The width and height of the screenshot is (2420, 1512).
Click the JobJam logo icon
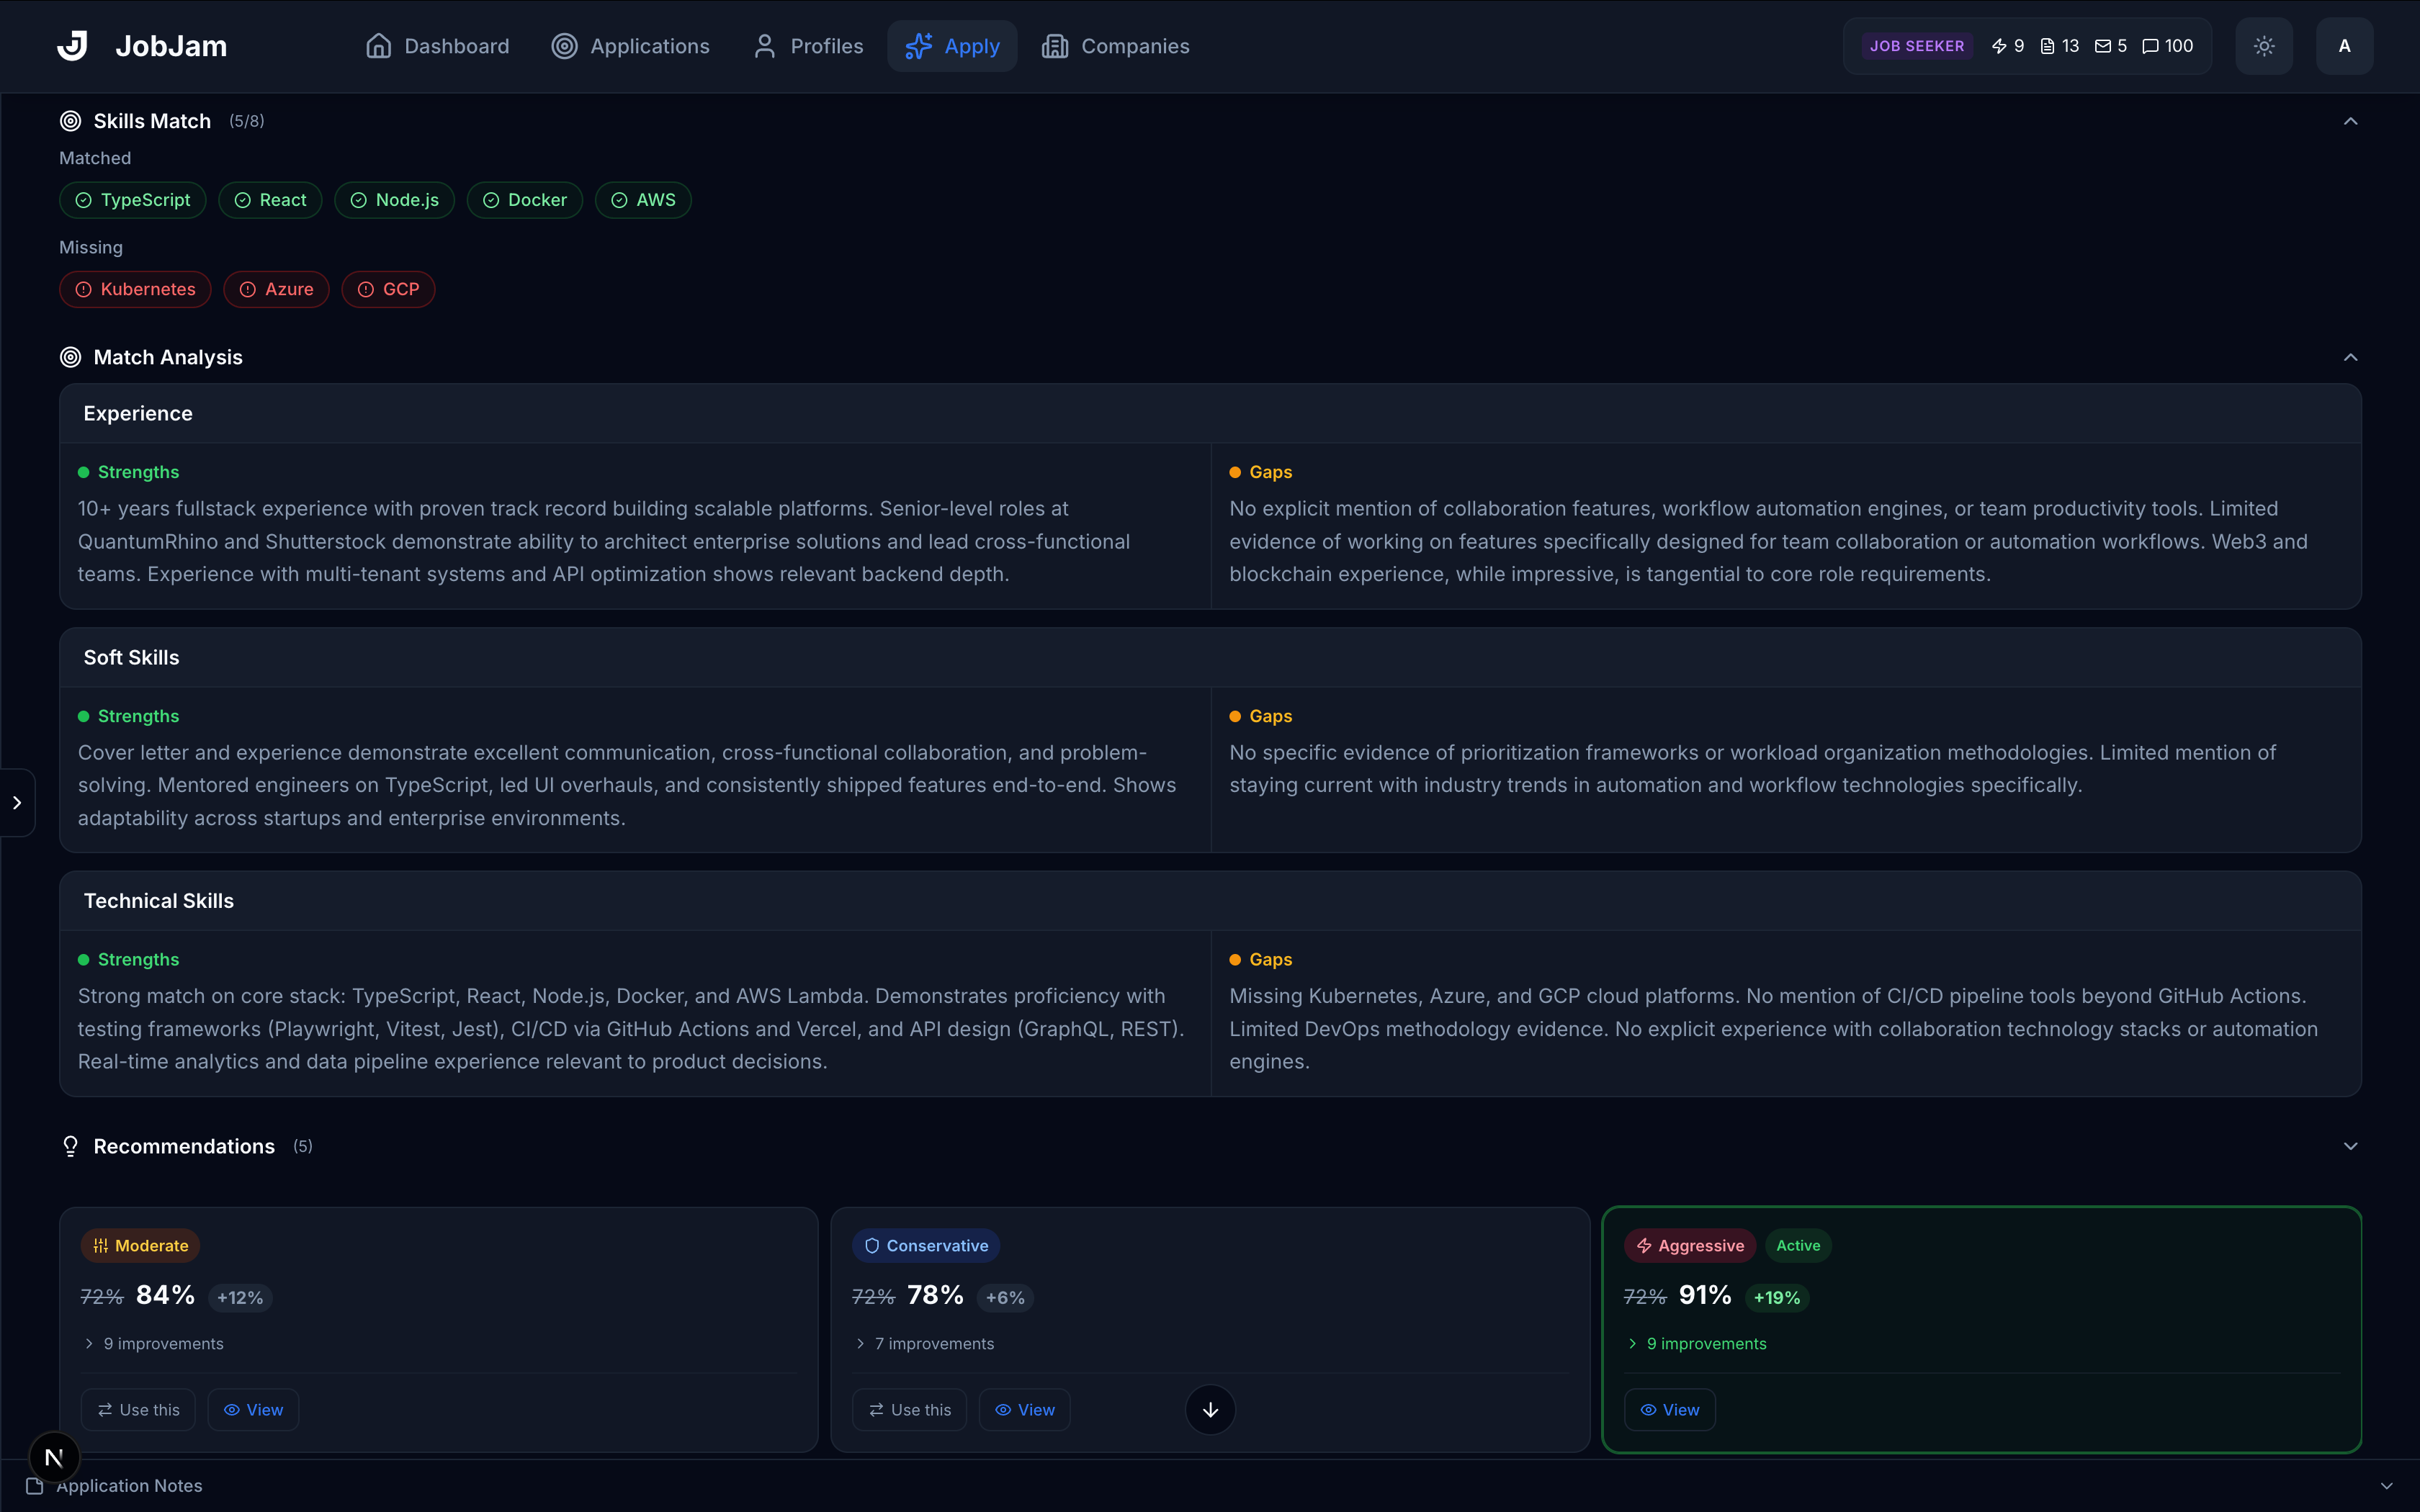click(x=72, y=46)
